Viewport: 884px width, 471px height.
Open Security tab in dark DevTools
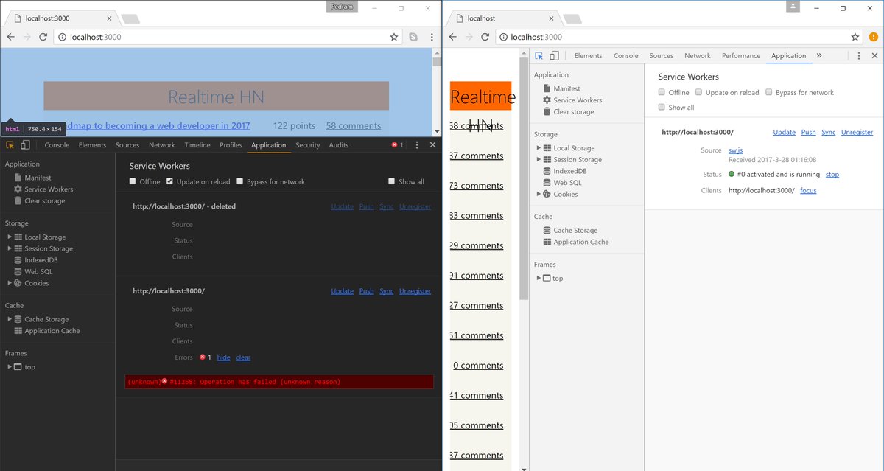(307, 145)
